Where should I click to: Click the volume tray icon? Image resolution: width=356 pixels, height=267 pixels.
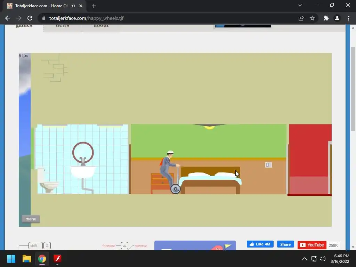point(323,259)
